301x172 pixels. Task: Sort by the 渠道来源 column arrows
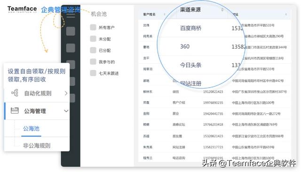pos(222,9)
